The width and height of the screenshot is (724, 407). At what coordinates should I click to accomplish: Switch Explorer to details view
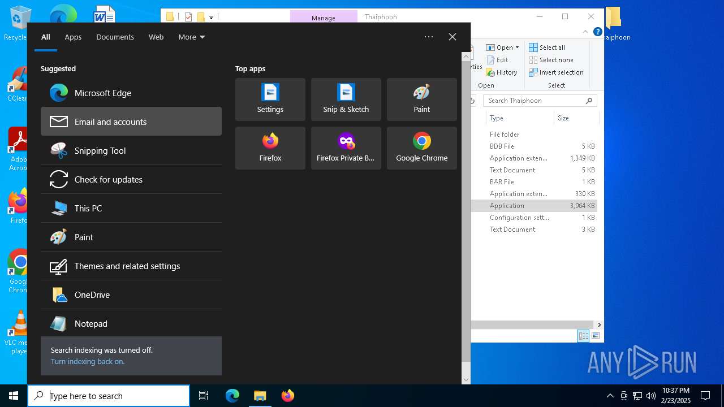tap(583, 336)
